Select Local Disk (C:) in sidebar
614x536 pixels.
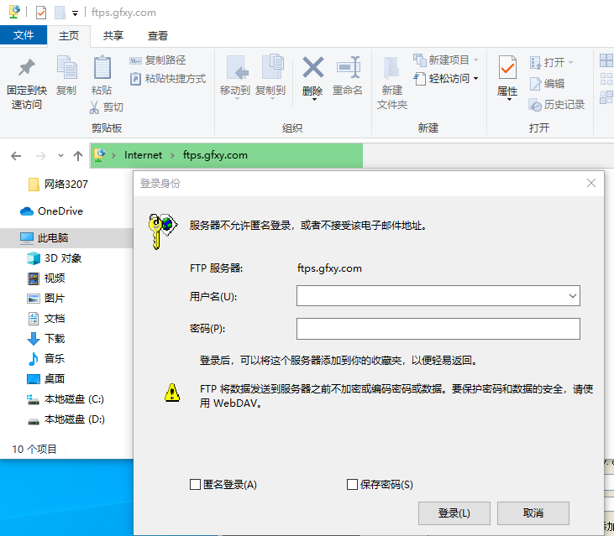point(73,399)
